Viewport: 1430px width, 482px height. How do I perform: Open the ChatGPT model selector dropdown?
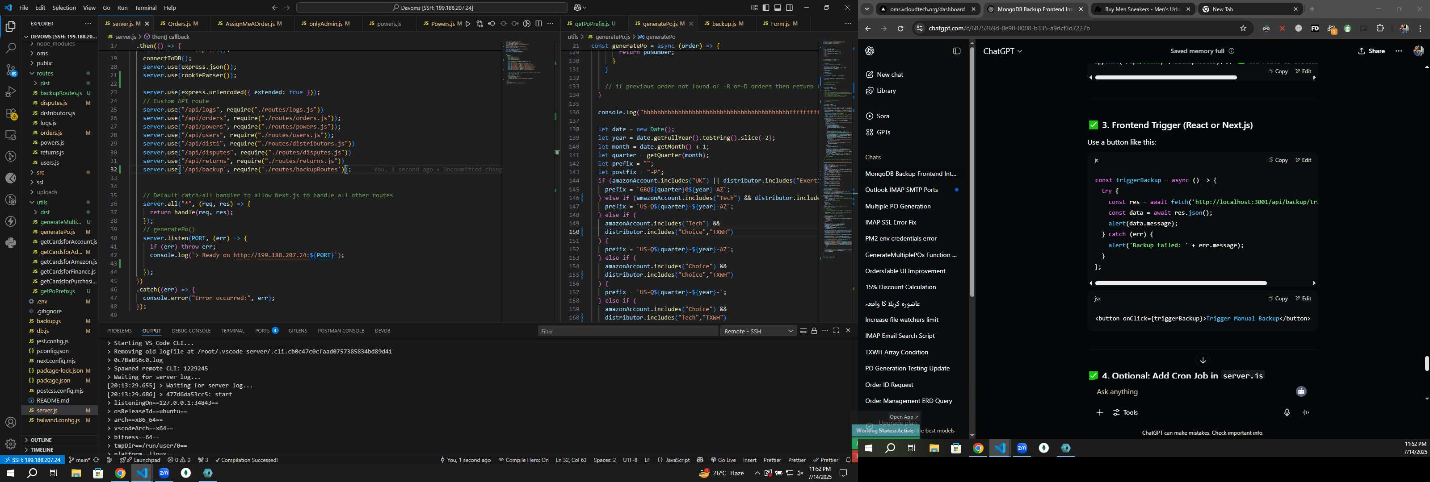click(1002, 51)
